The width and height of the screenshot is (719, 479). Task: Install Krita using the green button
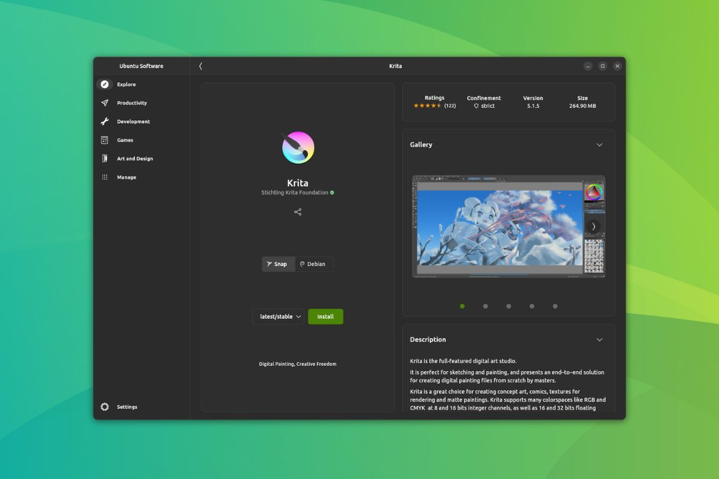point(325,316)
